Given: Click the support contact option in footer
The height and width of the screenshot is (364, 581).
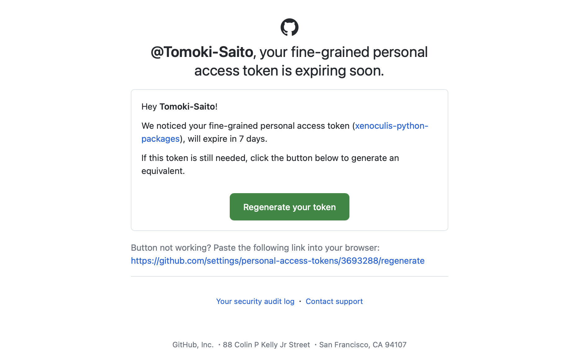Looking at the screenshot, I should pos(334,301).
